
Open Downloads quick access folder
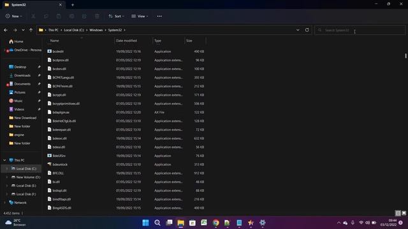[x=20, y=75]
